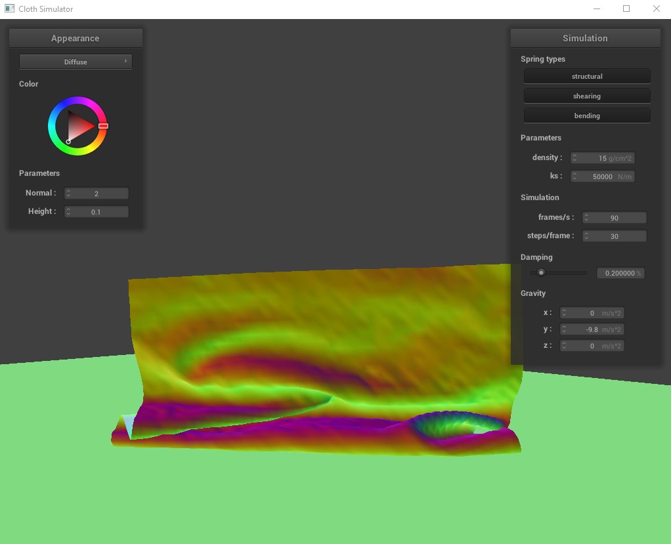Click the Damping percentage field
This screenshot has height=544, width=671.
620,273
